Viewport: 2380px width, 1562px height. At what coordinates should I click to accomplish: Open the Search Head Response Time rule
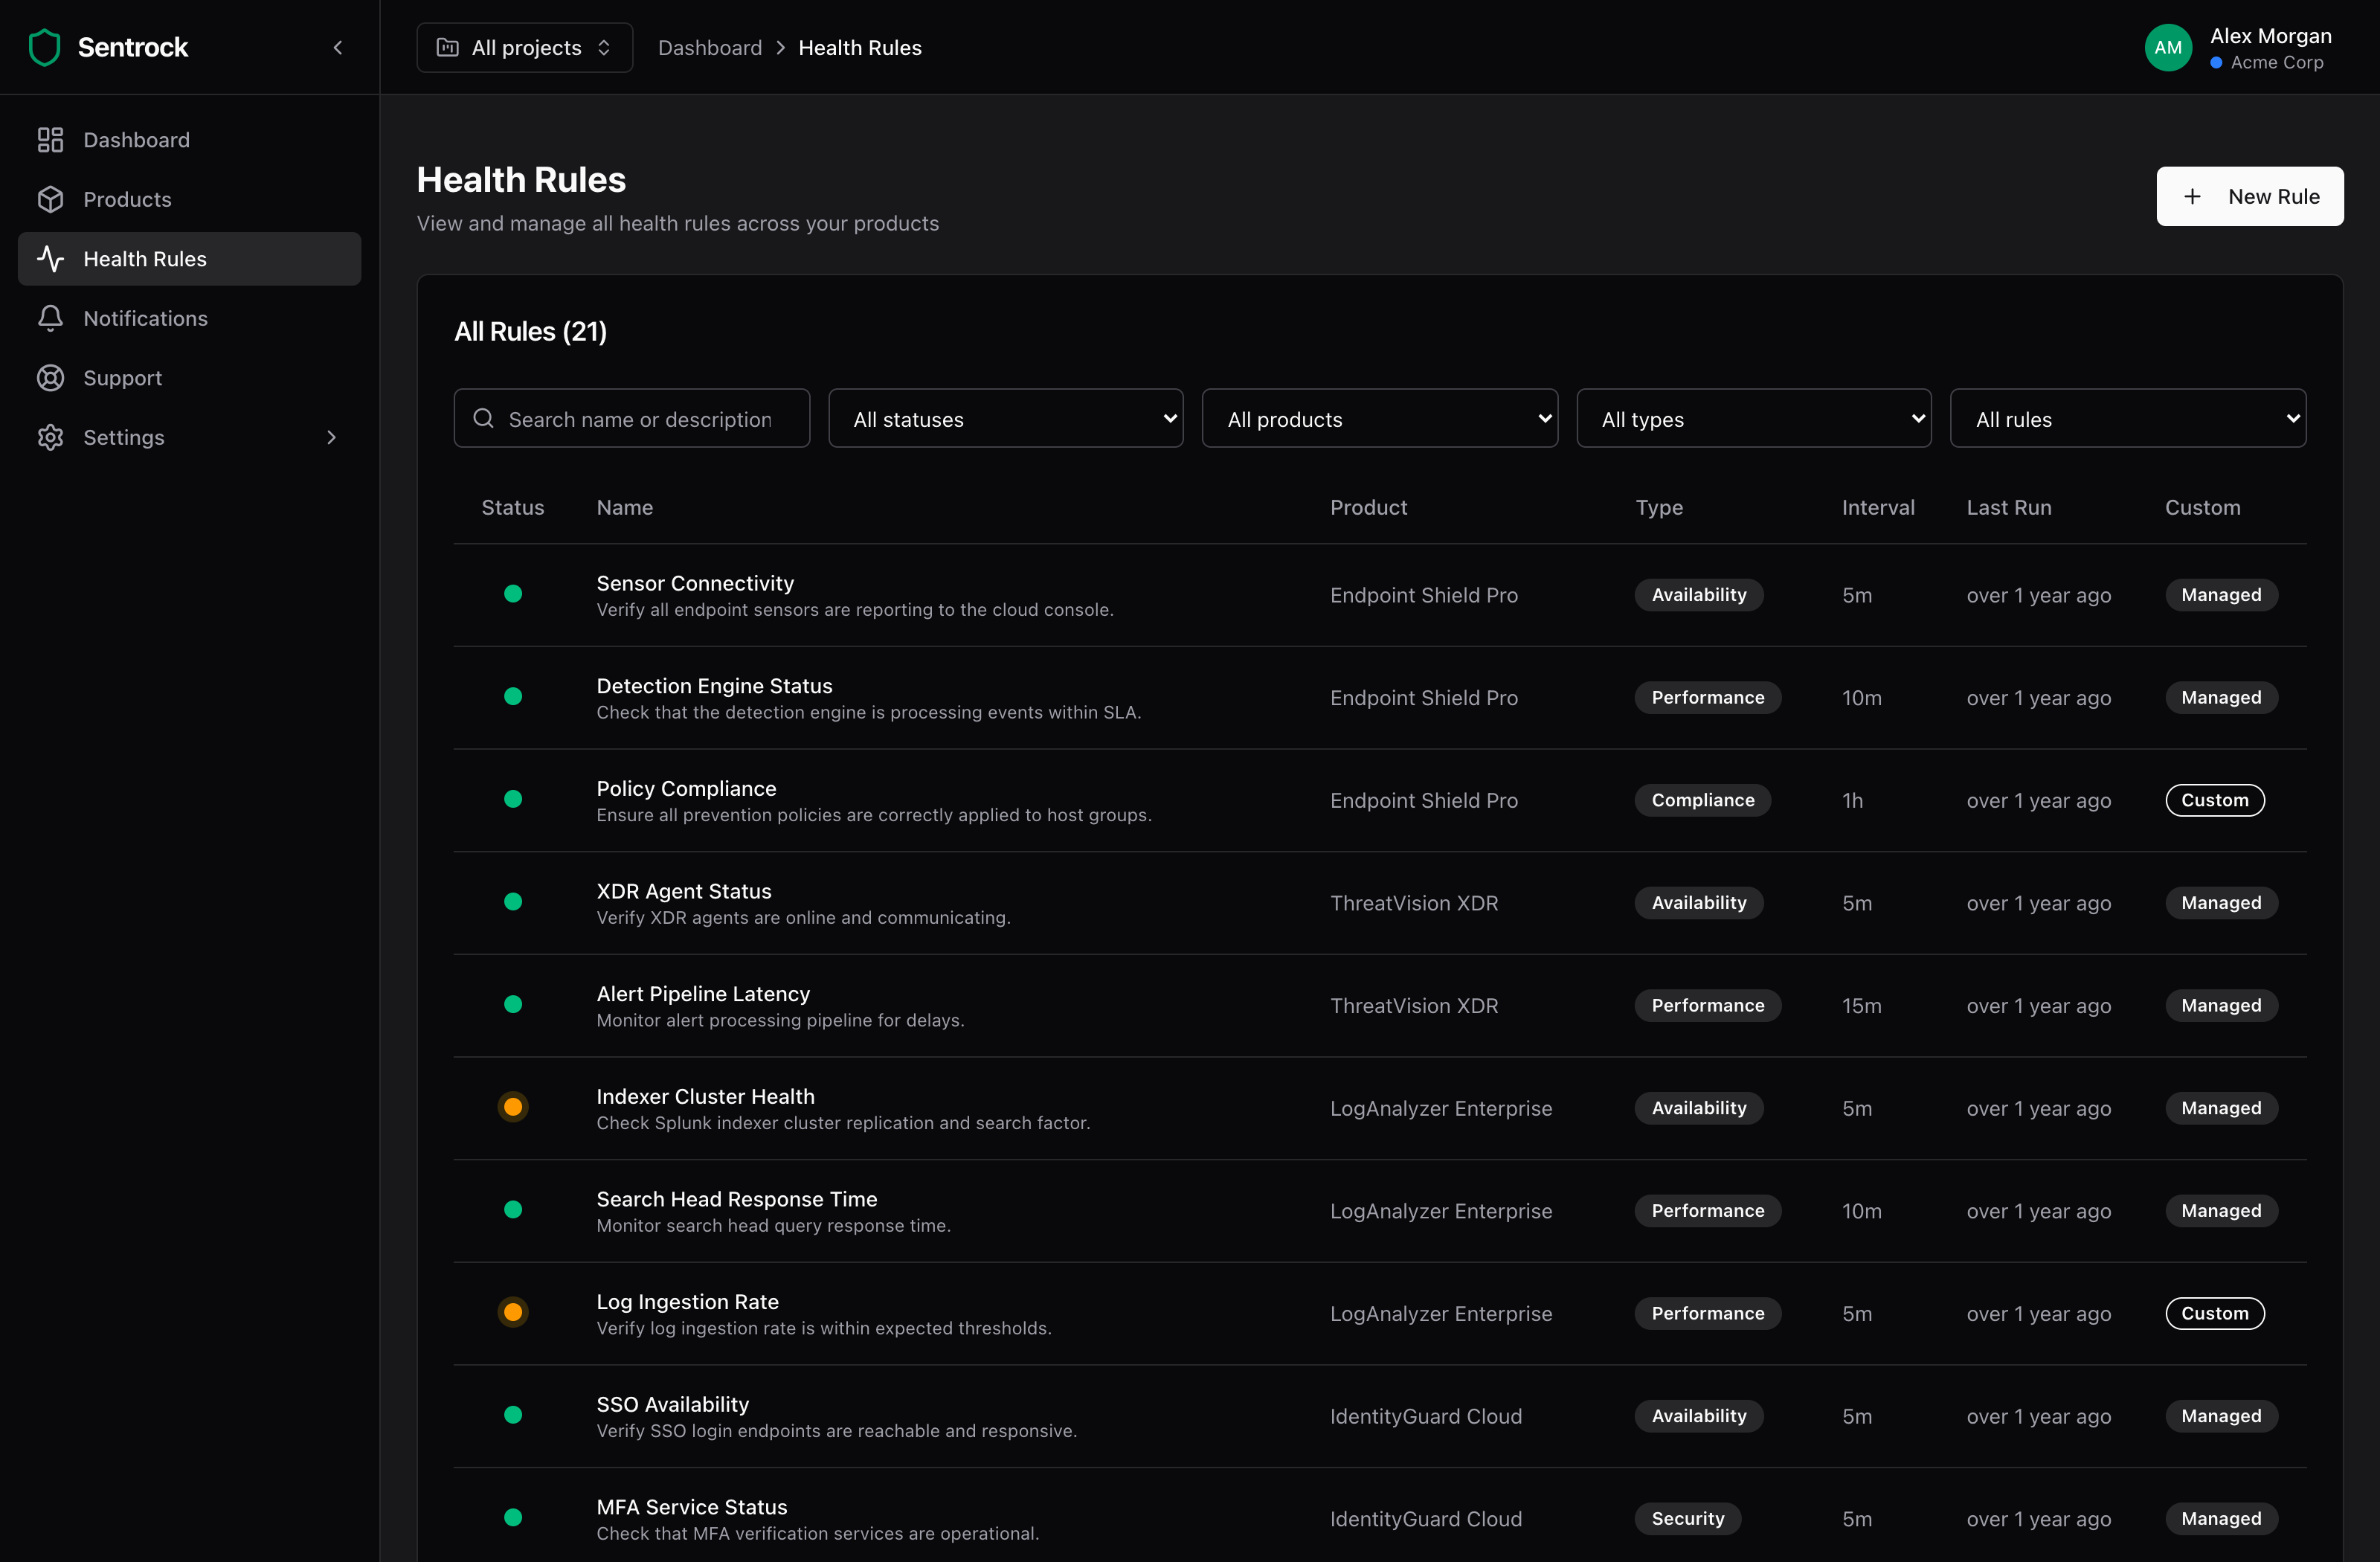(x=1379, y=1211)
